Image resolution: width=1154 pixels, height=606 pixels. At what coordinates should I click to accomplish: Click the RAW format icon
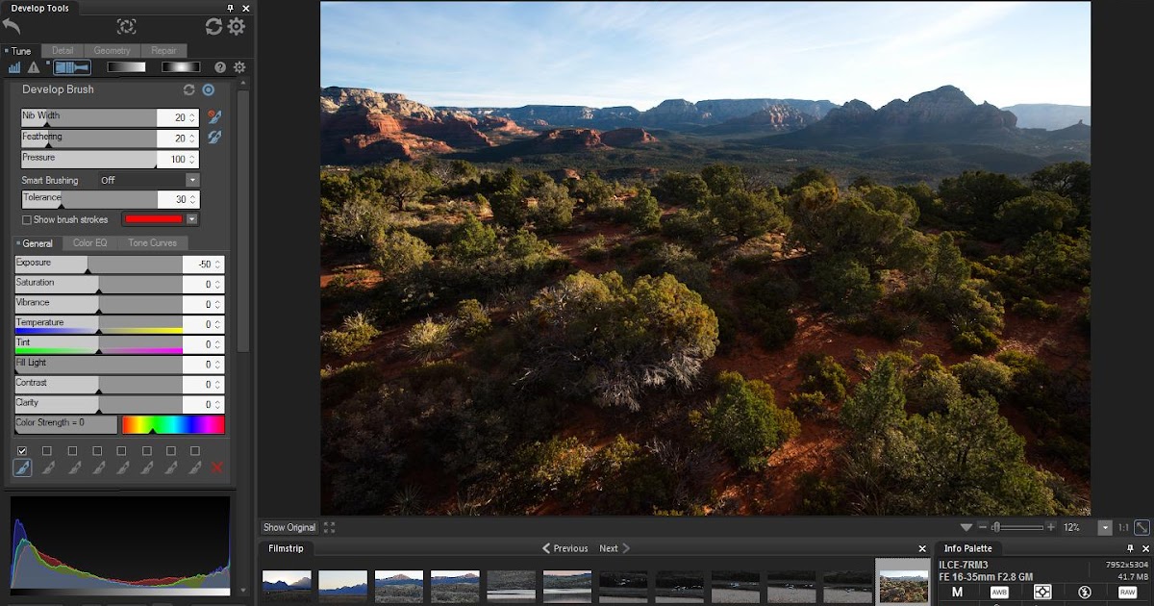click(1127, 593)
